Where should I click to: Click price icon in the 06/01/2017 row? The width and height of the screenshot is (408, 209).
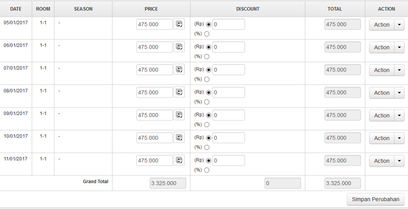tap(179, 47)
